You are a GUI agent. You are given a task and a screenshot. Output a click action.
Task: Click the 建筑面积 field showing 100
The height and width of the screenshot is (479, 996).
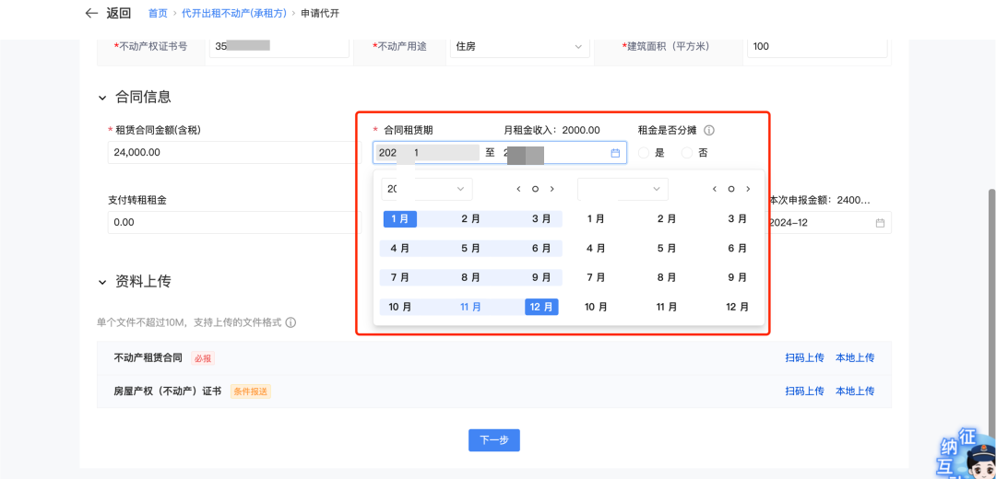pos(816,46)
